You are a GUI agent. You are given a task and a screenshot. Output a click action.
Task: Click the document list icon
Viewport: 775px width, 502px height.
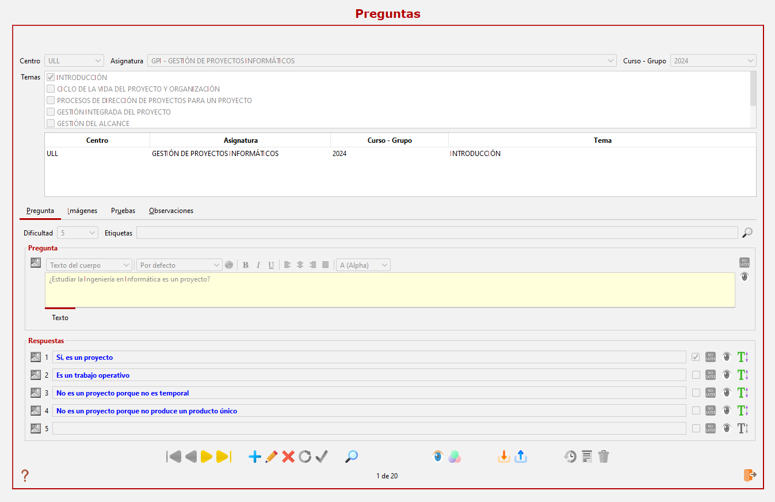pos(586,457)
